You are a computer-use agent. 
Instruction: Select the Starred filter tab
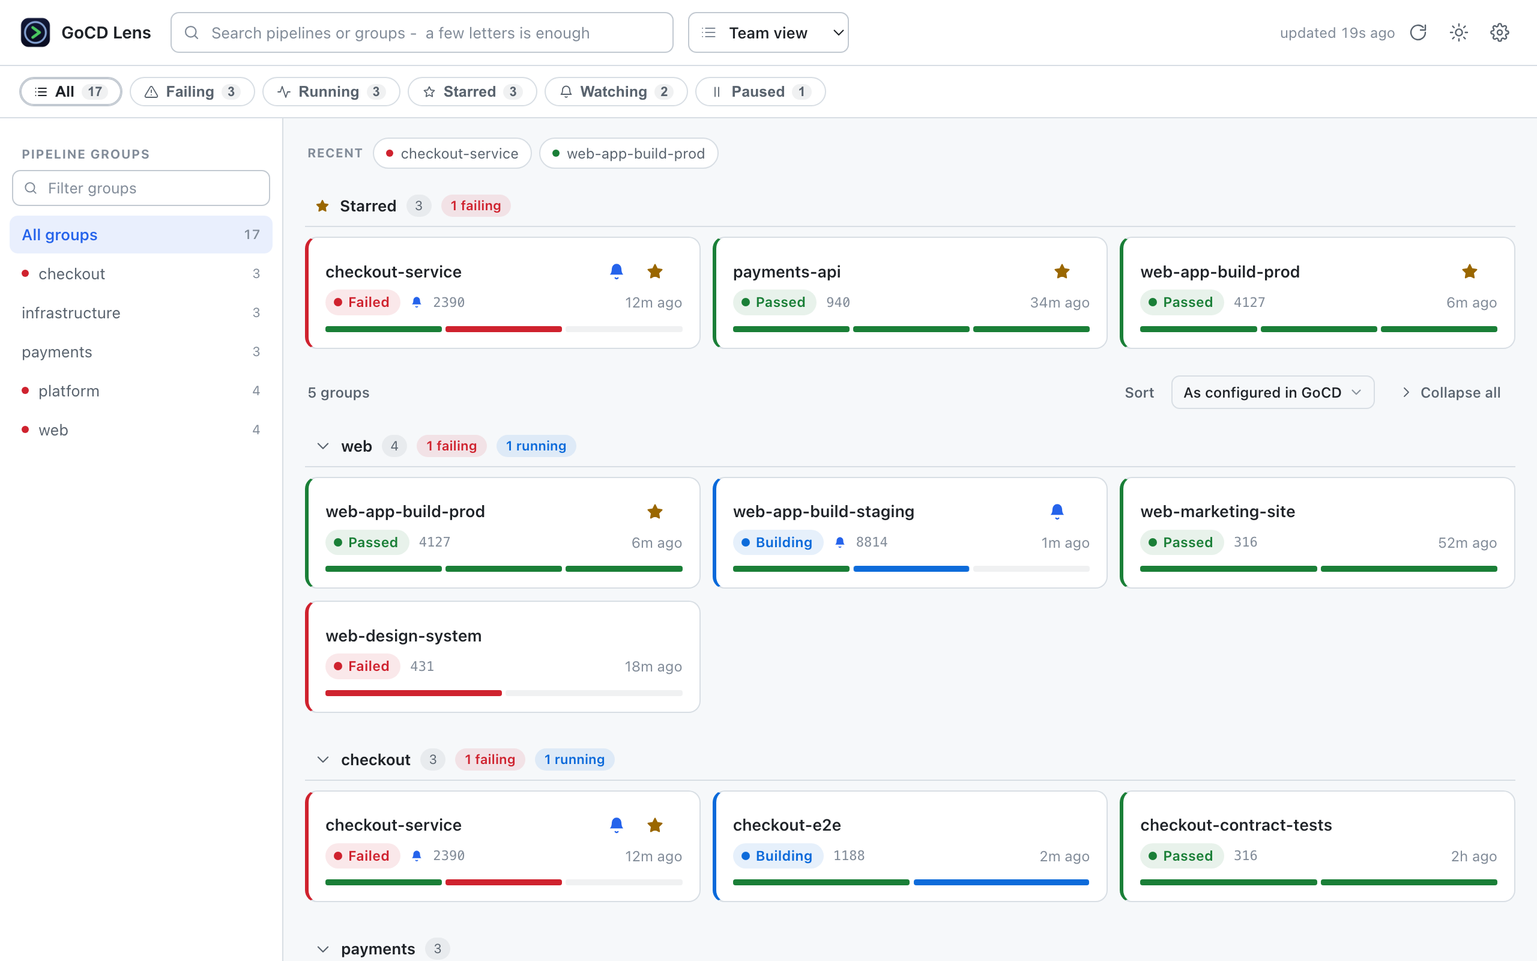(472, 91)
